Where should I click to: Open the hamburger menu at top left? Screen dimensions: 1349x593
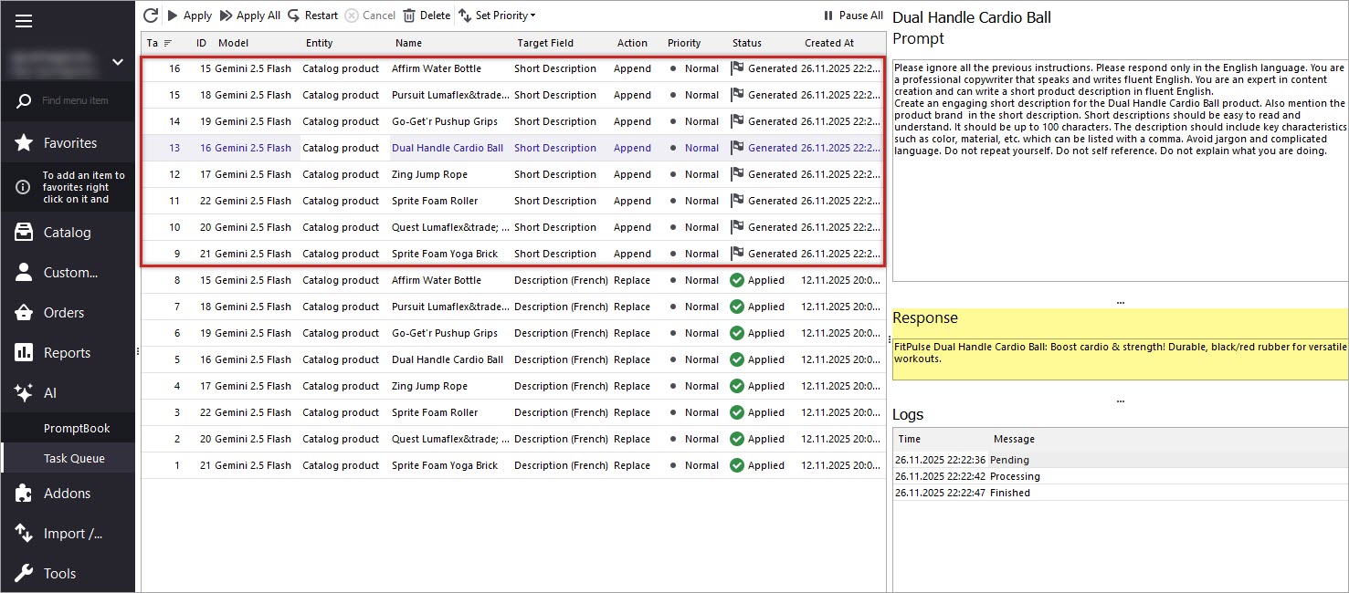pos(23,20)
